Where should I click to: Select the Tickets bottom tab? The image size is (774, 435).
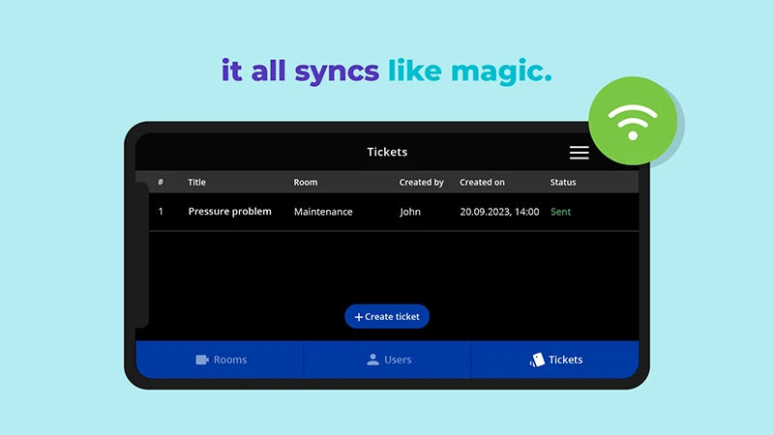555,360
